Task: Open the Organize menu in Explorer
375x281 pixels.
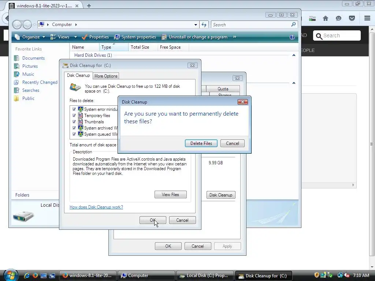Action: click(30, 37)
